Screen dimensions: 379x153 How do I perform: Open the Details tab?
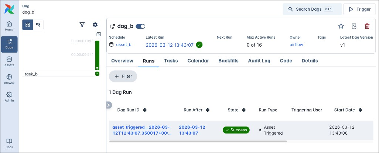pyautogui.click(x=310, y=61)
